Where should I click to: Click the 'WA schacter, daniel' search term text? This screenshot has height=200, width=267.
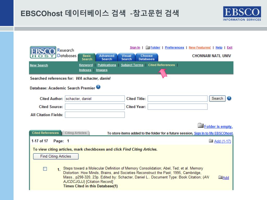[x=93, y=78]
